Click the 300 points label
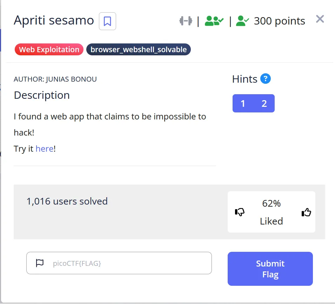 pos(279,21)
